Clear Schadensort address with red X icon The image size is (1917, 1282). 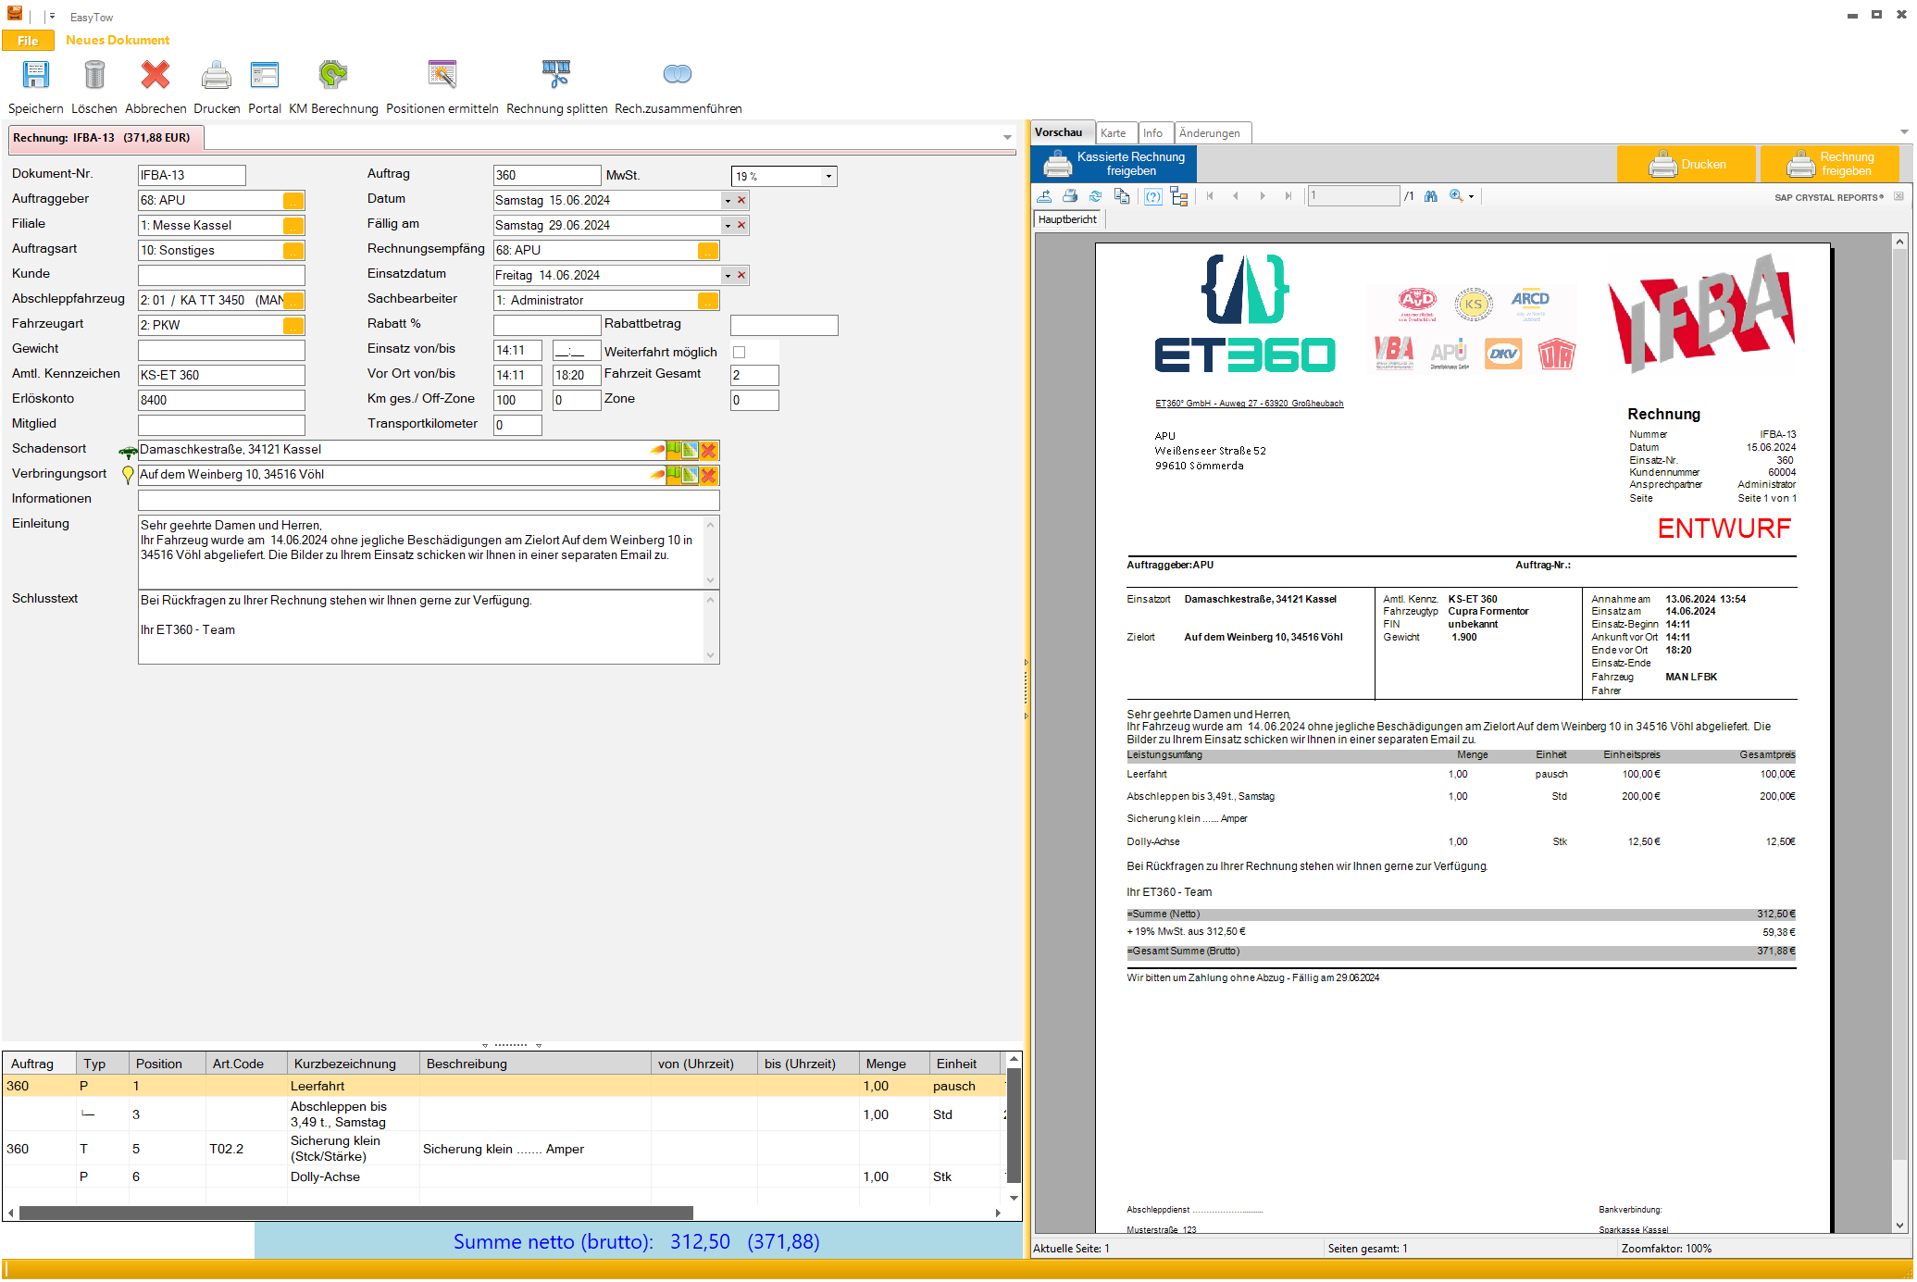click(709, 450)
